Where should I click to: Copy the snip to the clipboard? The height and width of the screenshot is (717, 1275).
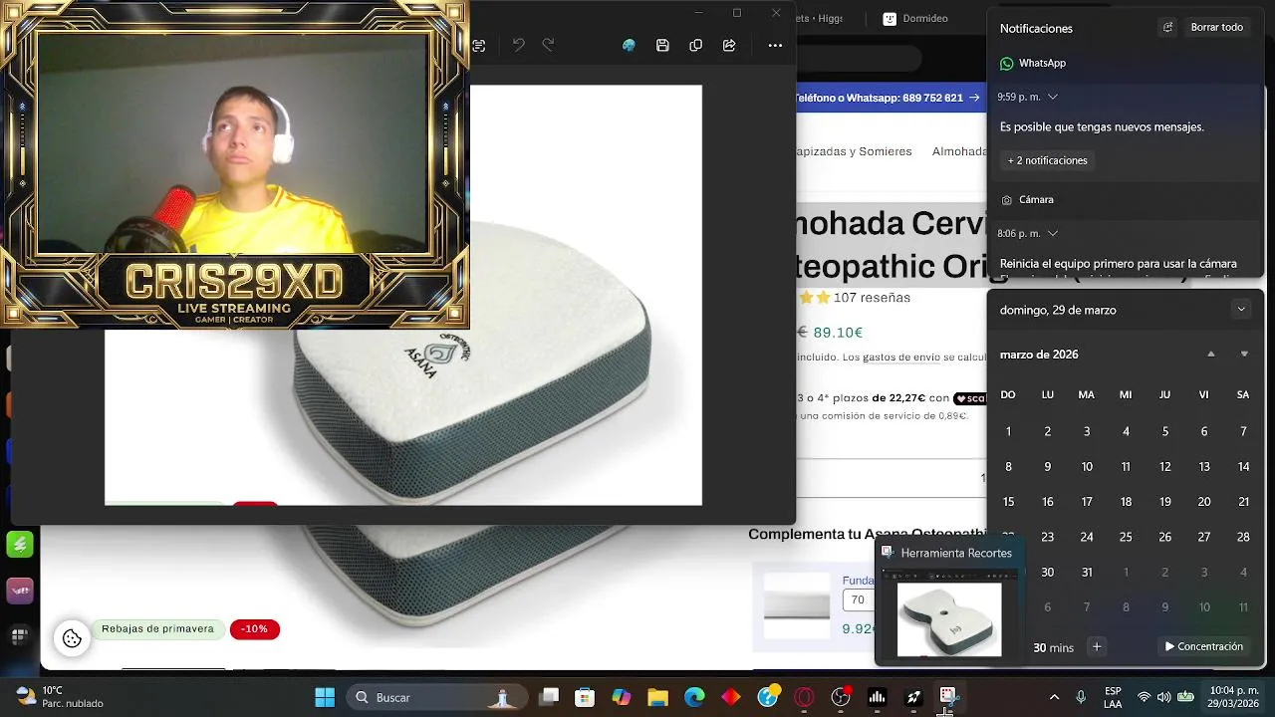tap(695, 46)
